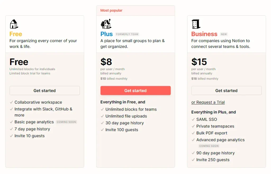Image resolution: width=271 pixels, height=174 pixels.
Task: Click the $15 price on Business plan
Action: [199, 62]
